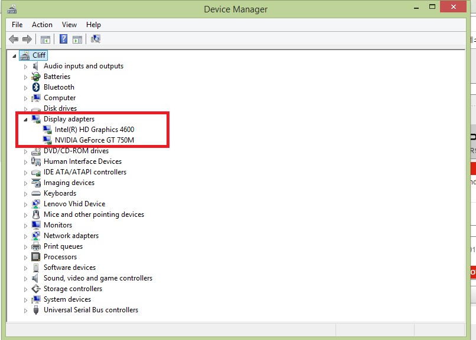Screen dimensions: 476x340
Task: Open the Action menu
Action: point(42,25)
